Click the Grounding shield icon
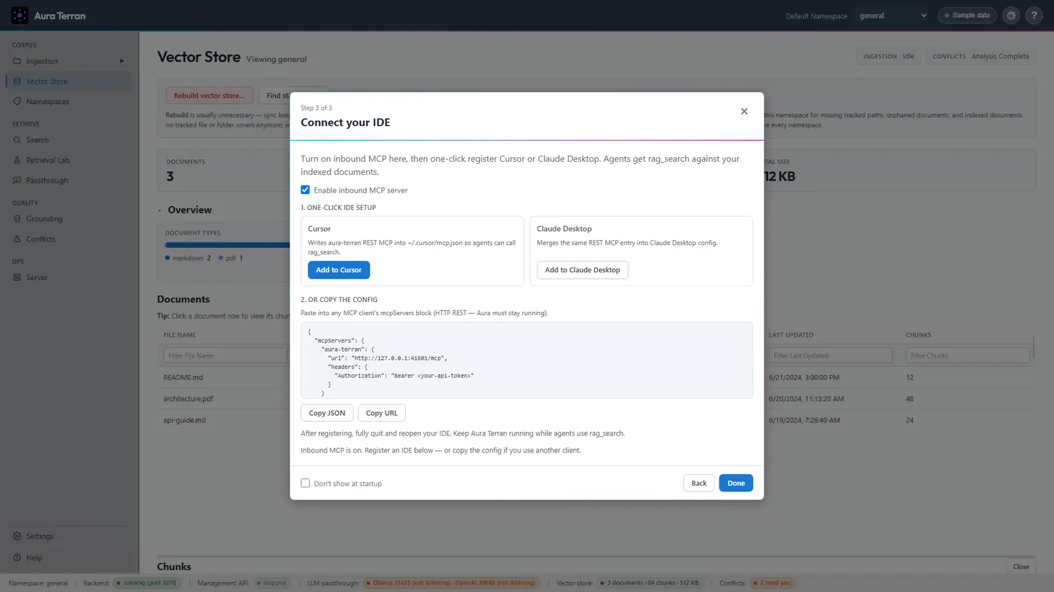 pyautogui.click(x=17, y=219)
